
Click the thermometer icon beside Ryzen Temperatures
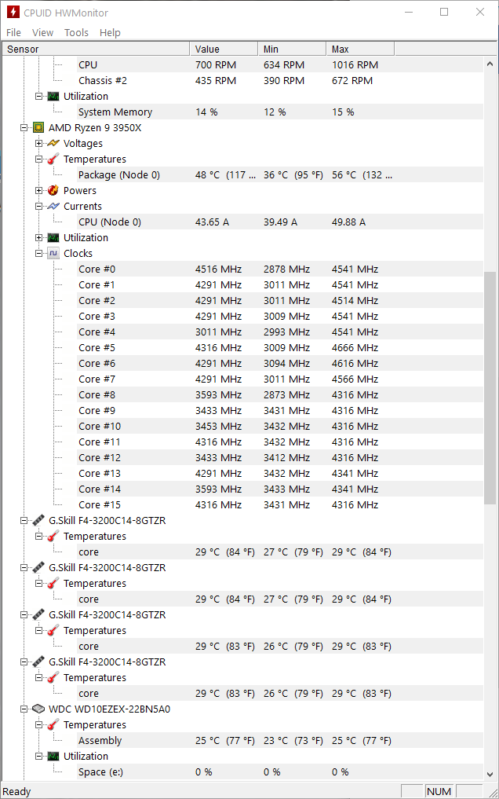(x=53, y=159)
